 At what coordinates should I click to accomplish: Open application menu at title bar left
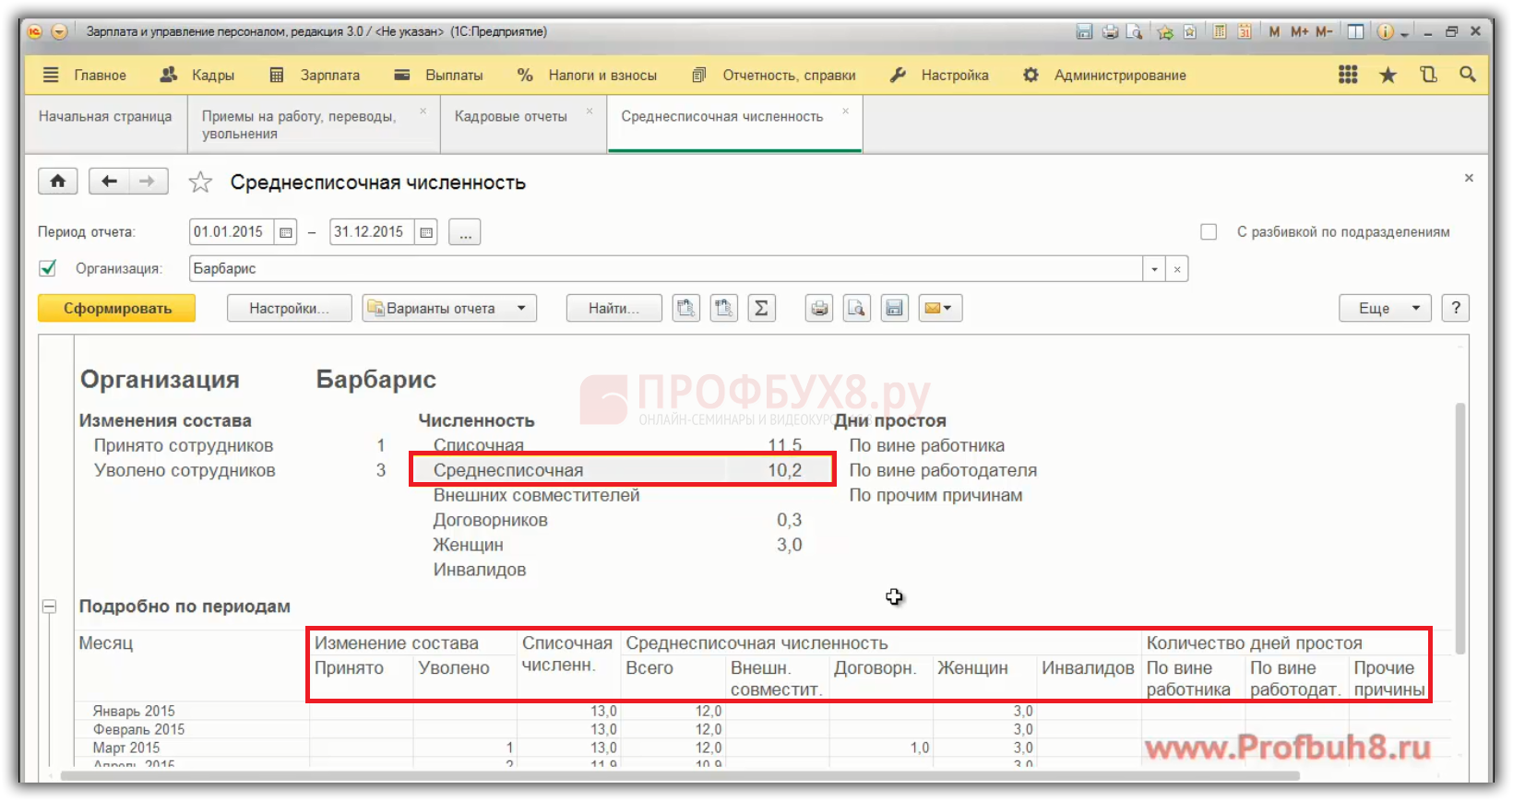click(x=59, y=31)
